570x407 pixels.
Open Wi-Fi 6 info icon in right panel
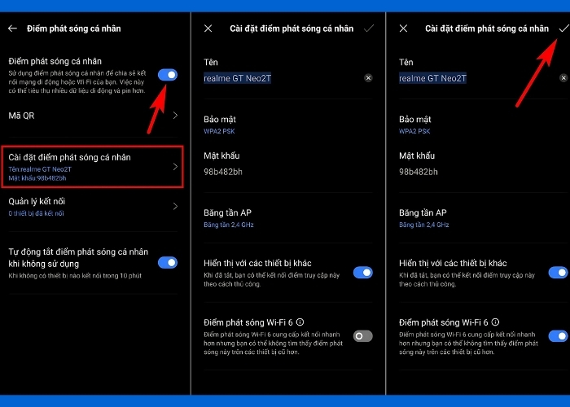495,322
